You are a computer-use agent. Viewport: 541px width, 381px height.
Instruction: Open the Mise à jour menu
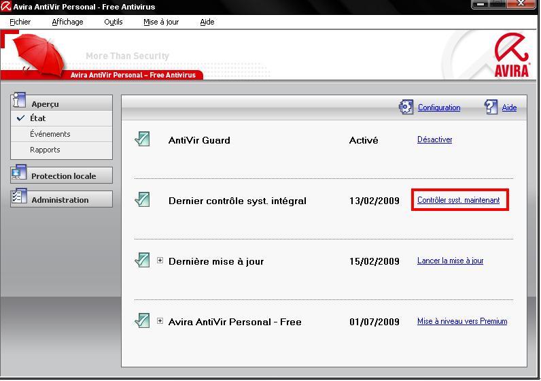pos(161,22)
